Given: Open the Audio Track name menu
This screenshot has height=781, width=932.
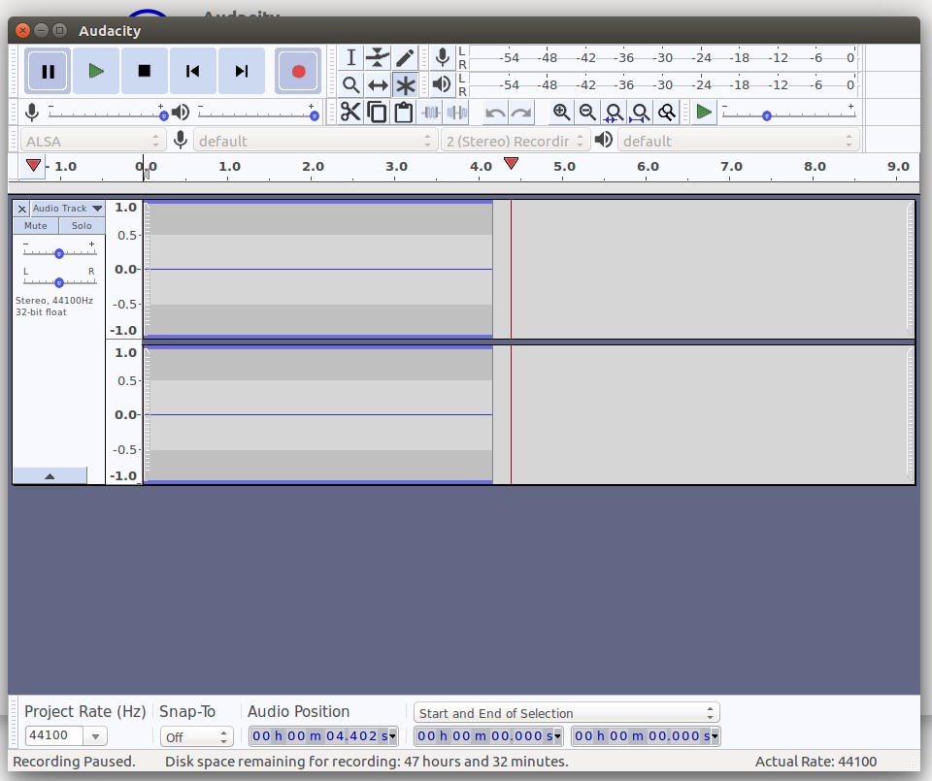Looking at the screenshot, I should point(67,209).
